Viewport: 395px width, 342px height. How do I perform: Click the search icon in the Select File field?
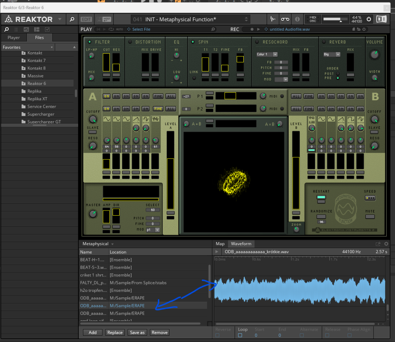[213, 29]
